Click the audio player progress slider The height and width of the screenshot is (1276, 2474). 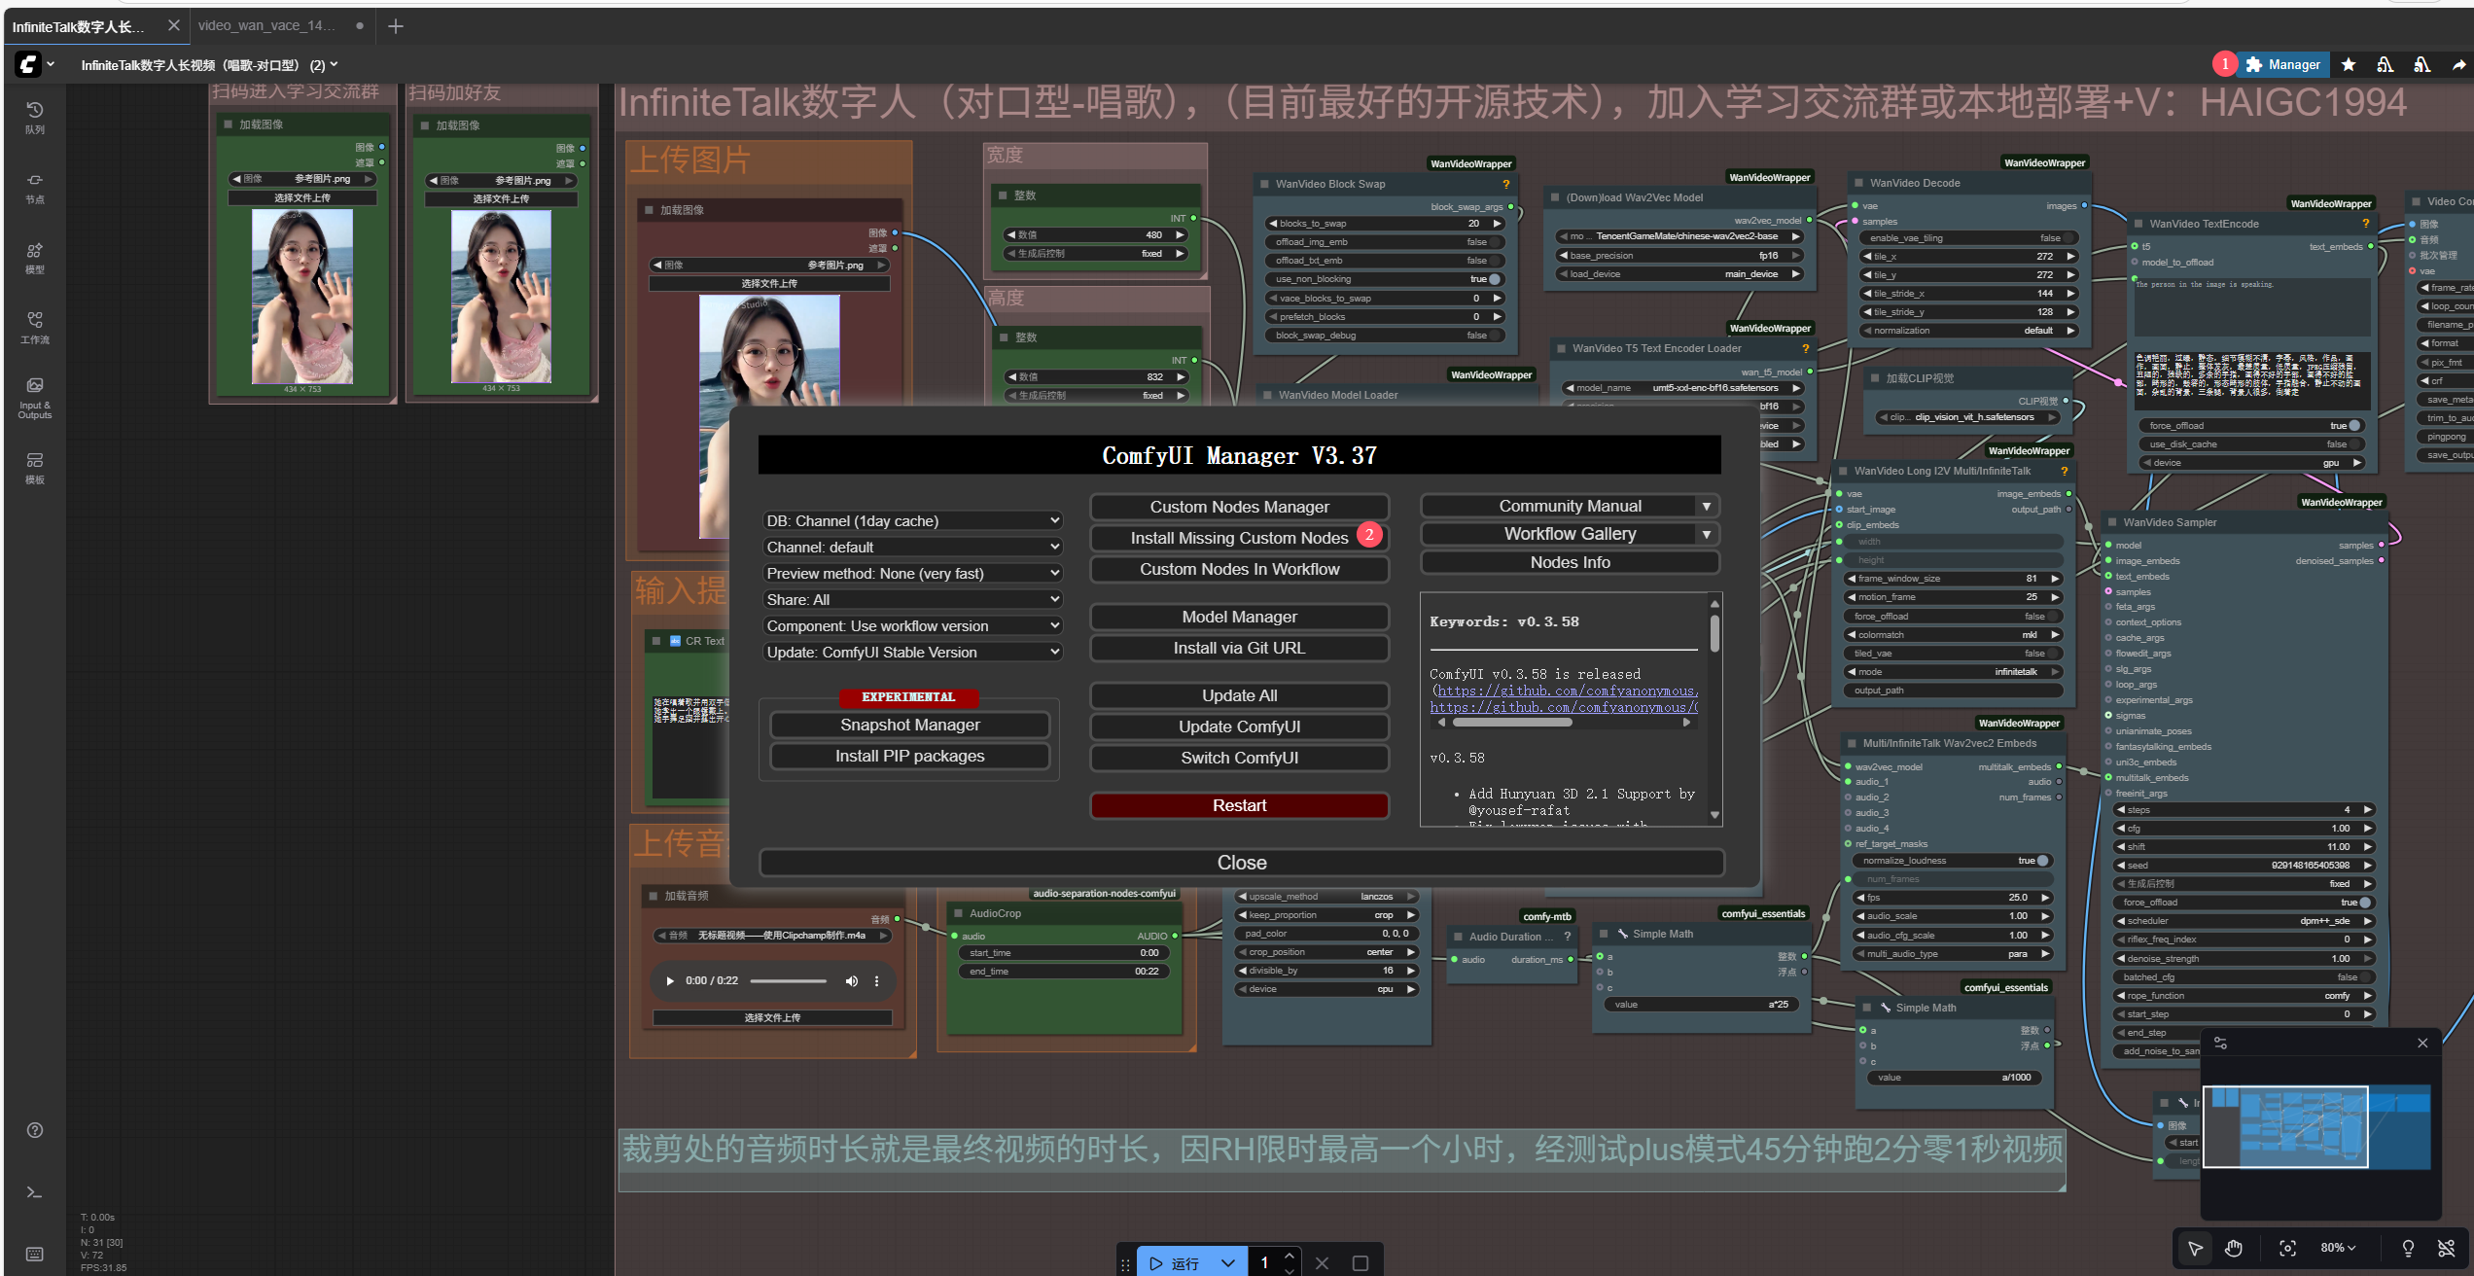[788, 981]
